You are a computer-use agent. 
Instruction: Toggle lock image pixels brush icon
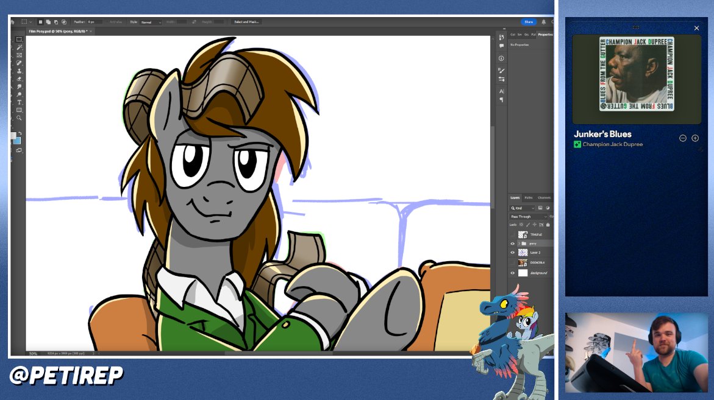[x=528, y=225]
